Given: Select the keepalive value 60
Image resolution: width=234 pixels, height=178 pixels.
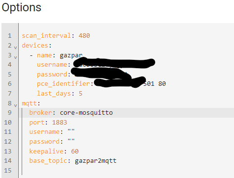Looking at the screenshot, I should (x=75, y=151).
